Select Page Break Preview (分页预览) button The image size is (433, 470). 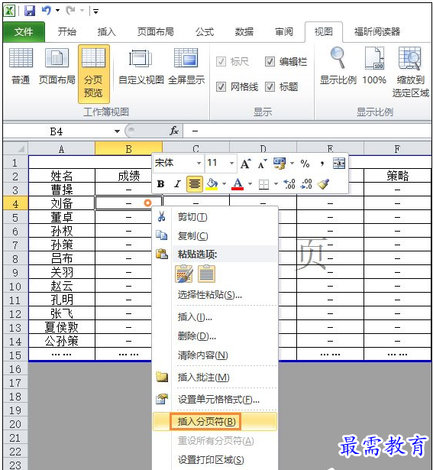click(94, 73)
